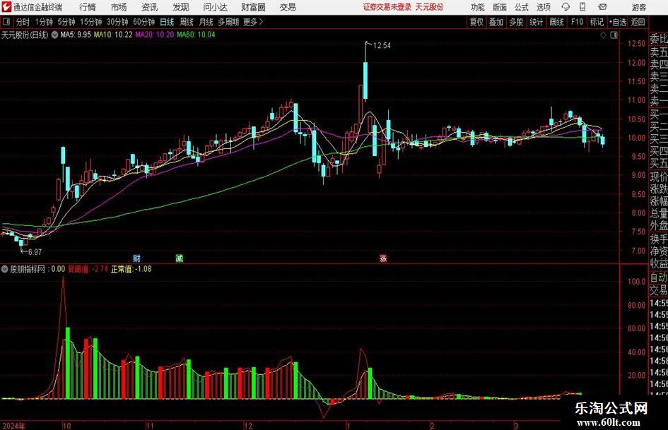Image resolution: width=668 pixels, height=430 pixels.
Task: Click the MA10: 10.22 indicator label
Action: coord(113,35)
